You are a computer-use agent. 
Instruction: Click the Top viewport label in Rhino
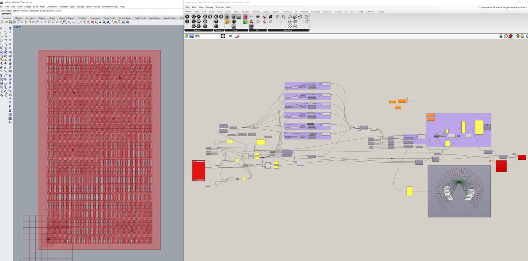[x=16, y=27]
